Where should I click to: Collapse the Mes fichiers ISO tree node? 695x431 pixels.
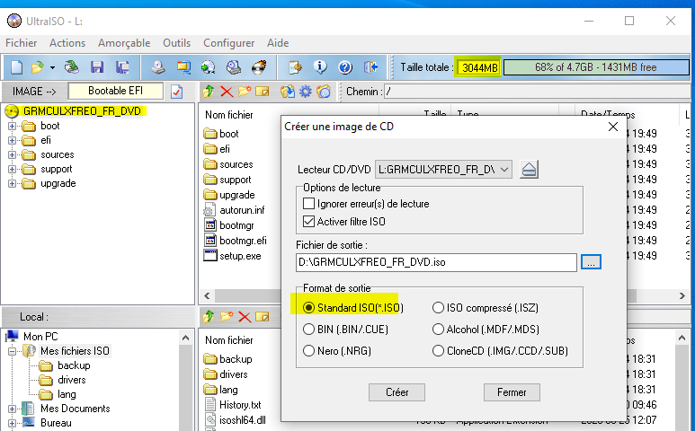(12, 351)
